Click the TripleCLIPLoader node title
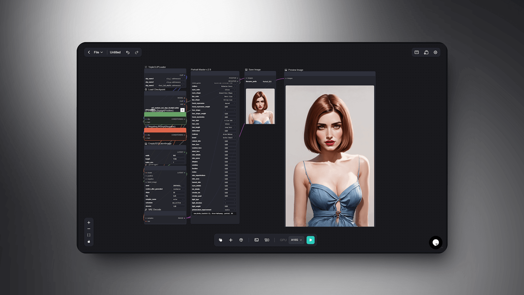Image resolution: width=524 pixels, height=295 pixels. click(x=157, y=67)
